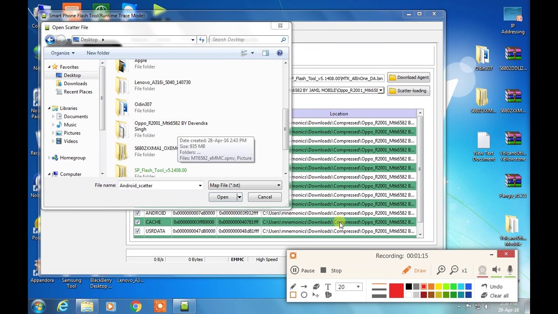Cancel the Open Scatter File dialog
Viewport: 558px width, 314px height.
coord(265,197)
